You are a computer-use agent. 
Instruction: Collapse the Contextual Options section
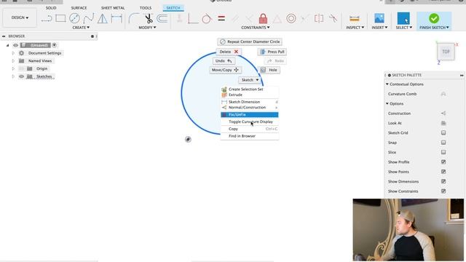[387, 84]
